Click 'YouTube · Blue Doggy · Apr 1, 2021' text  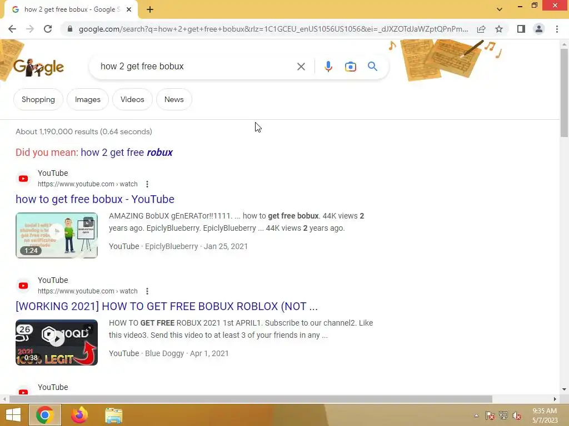[x=169, y=353]
